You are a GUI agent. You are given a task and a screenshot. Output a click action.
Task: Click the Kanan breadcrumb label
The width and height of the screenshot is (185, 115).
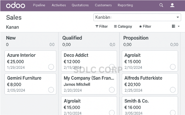[x=12, y=27]
